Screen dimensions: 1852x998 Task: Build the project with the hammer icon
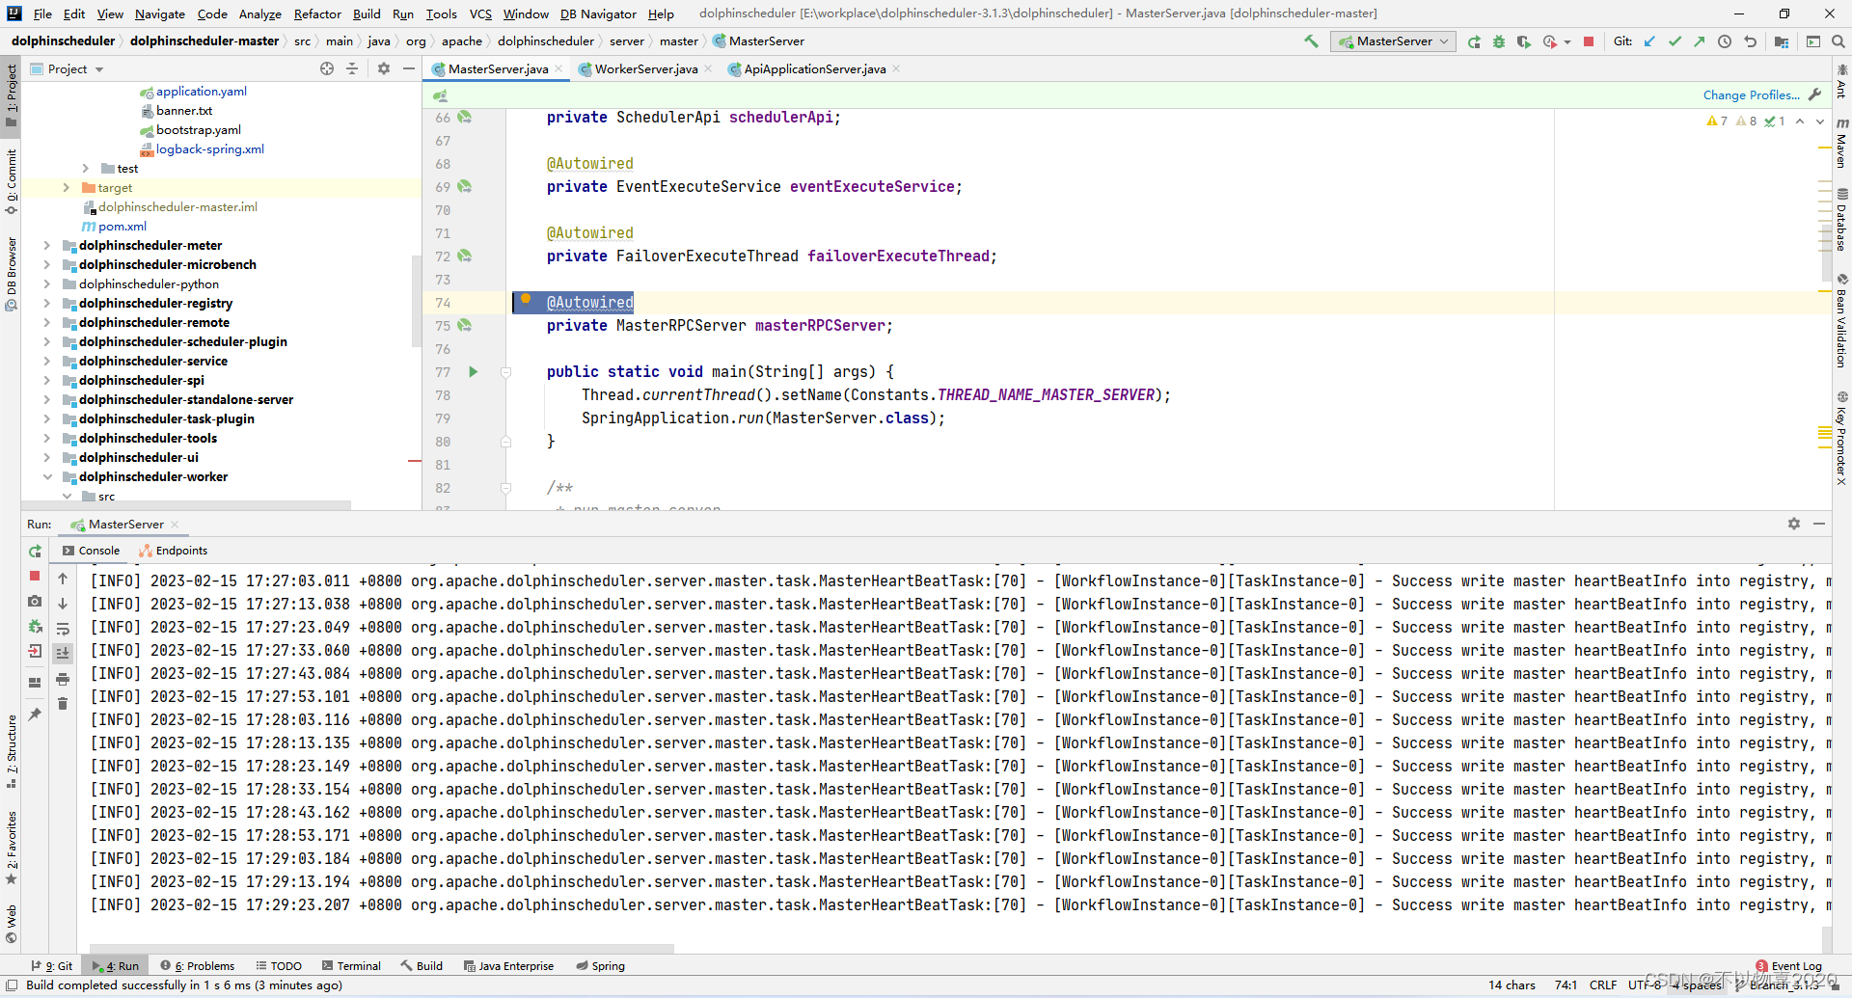click(1311, 41)
